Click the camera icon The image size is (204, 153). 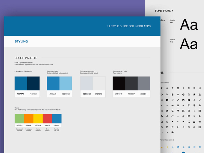click(189, 100)
